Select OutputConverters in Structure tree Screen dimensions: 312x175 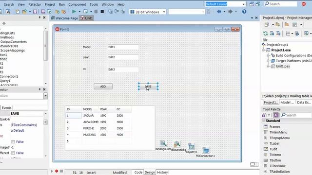coord(14,42)
